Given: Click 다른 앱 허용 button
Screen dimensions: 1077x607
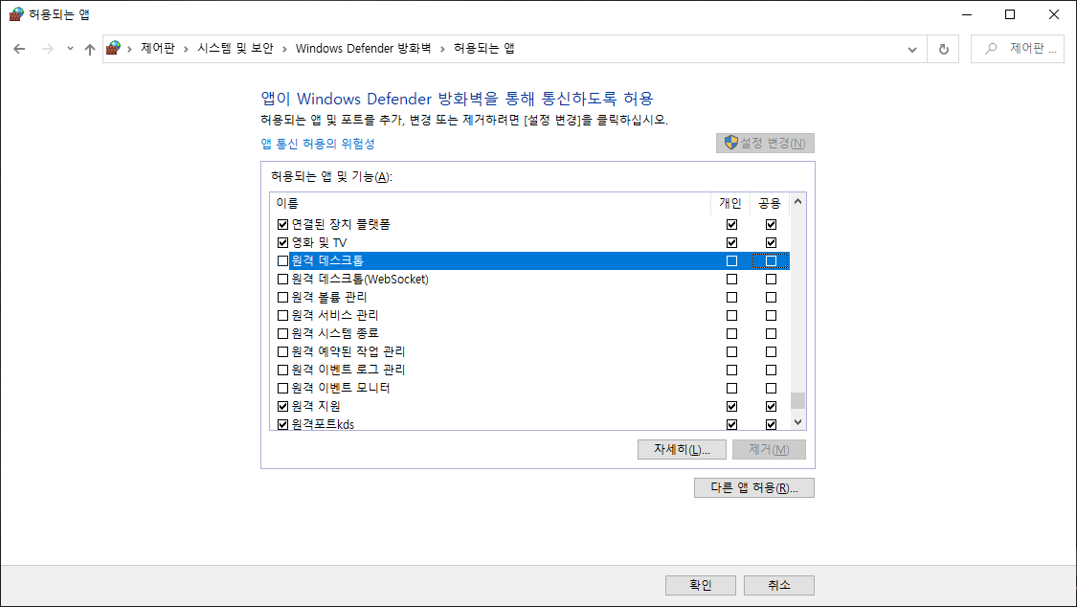Looking at the screenshot, I should pos(754,487).
